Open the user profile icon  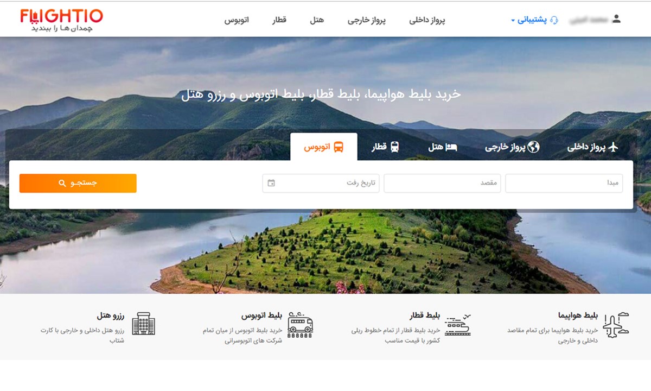(x=616, y=19)
